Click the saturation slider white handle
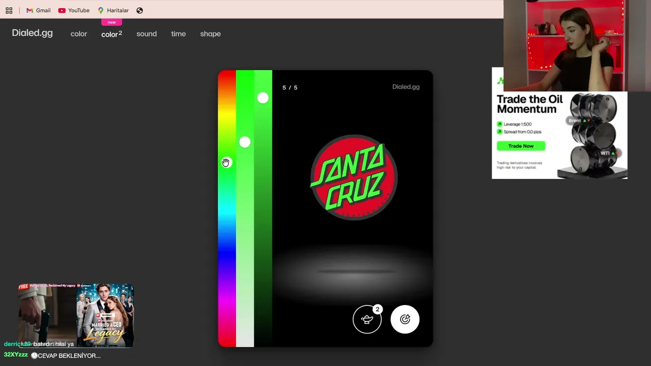Image resolution: width=651 pixels, height=366 pixels. (x=245, y=142)
